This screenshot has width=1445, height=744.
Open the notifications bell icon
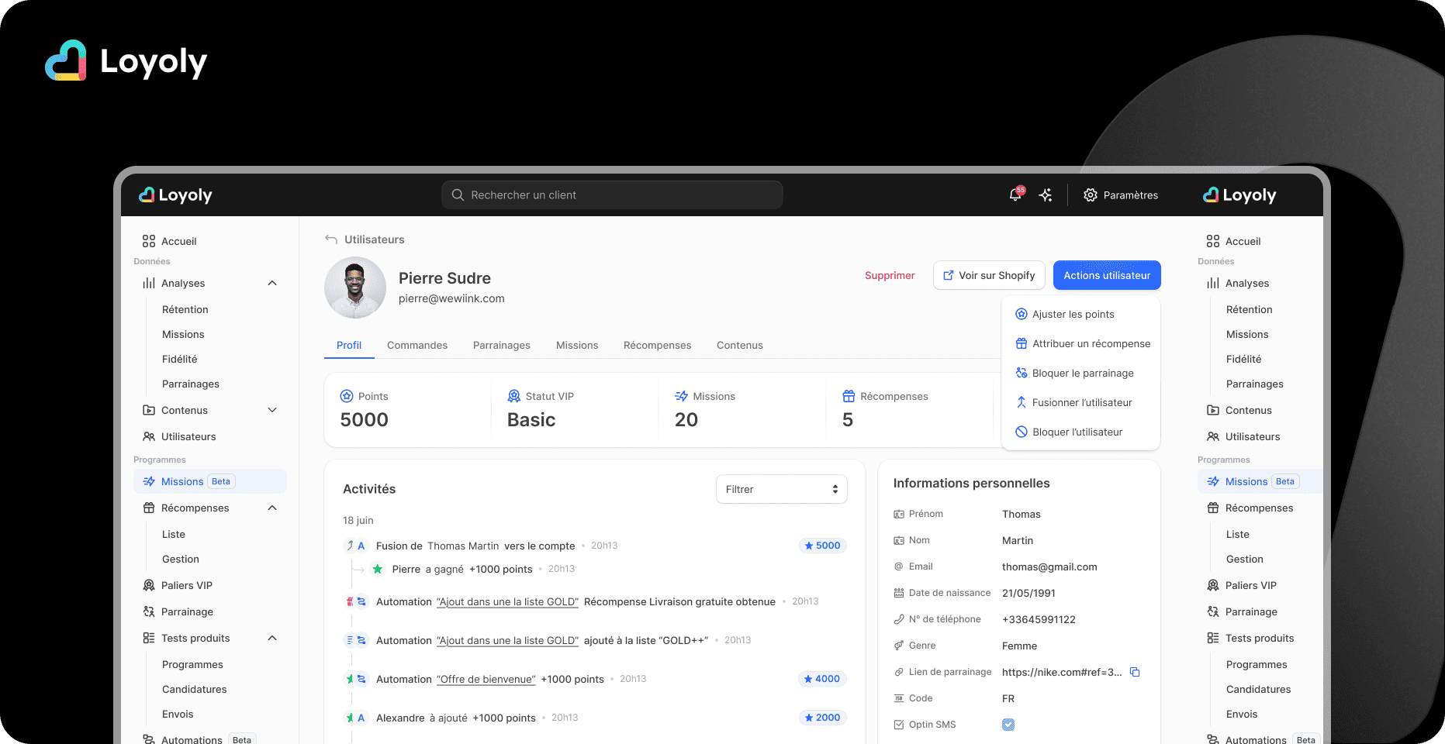pyautogui.click(x=1015, y=195)
